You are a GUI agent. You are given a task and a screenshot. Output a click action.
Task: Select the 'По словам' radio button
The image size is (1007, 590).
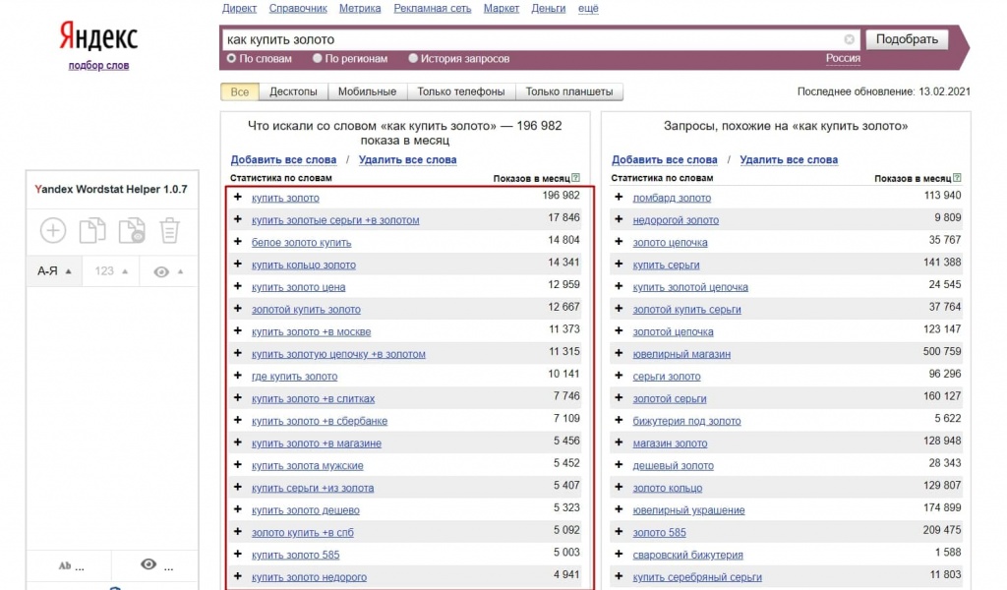tap(232, 59)
